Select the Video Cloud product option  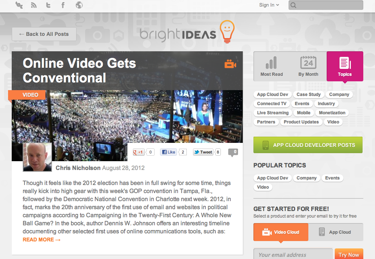click(x=281, y=232)
